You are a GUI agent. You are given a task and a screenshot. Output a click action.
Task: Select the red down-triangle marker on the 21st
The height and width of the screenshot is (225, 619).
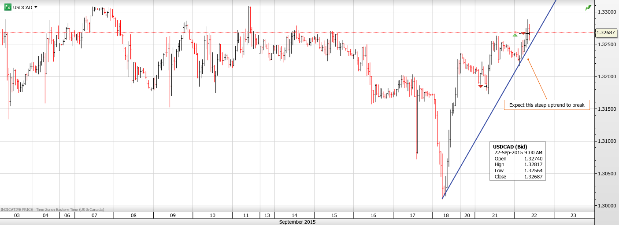pos(481,86)
